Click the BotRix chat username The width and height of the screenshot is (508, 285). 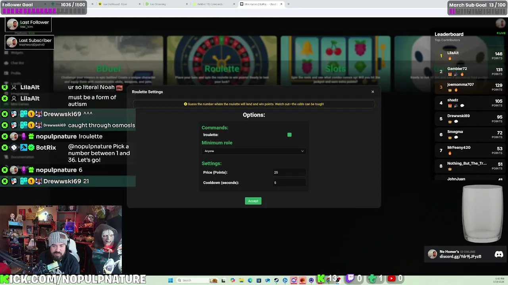[46, 147]
